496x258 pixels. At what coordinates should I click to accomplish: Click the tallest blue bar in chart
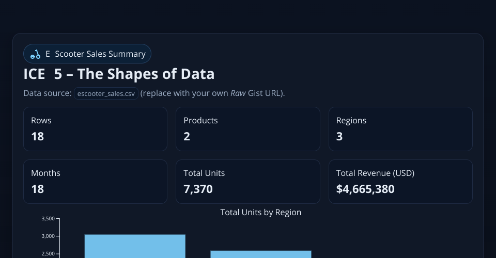click(135, 246)
